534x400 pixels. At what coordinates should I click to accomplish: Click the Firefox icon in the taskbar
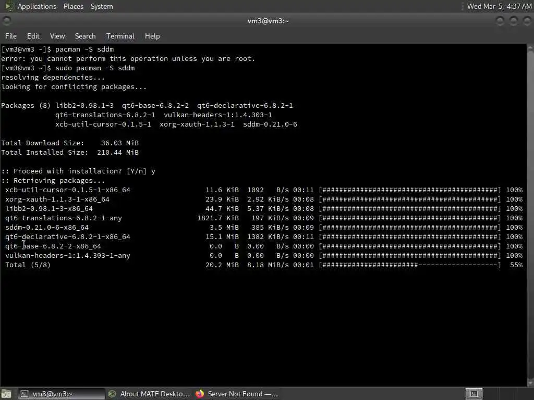[x=200, y=394]
